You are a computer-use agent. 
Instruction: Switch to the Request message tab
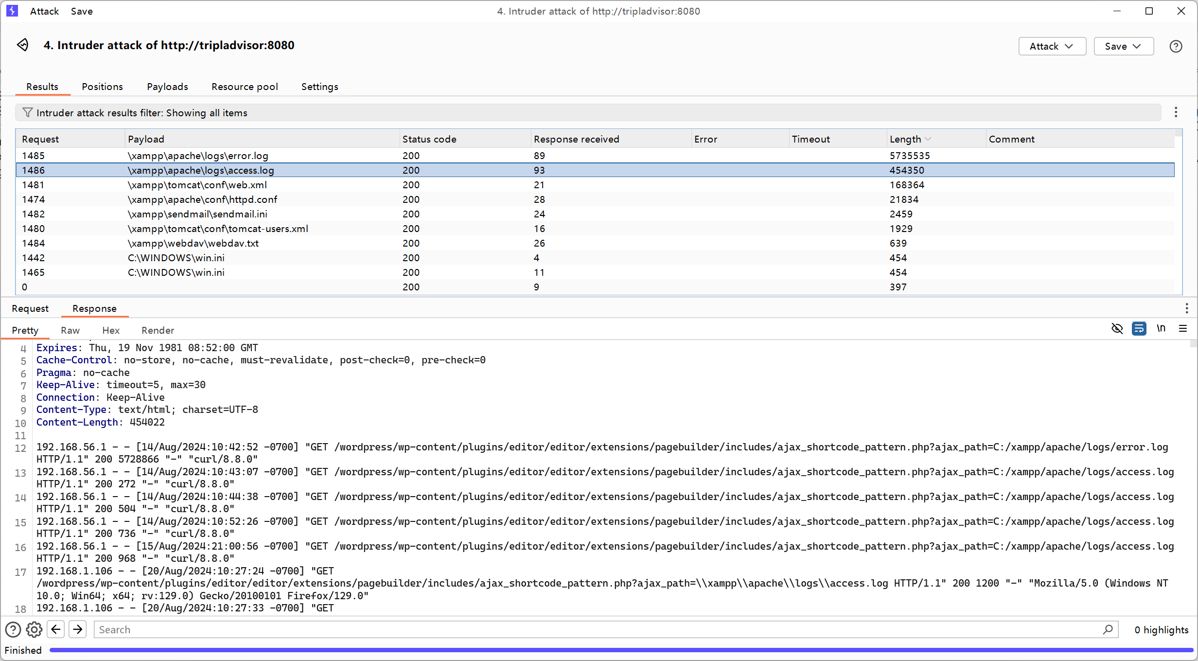tap(30, 308)
